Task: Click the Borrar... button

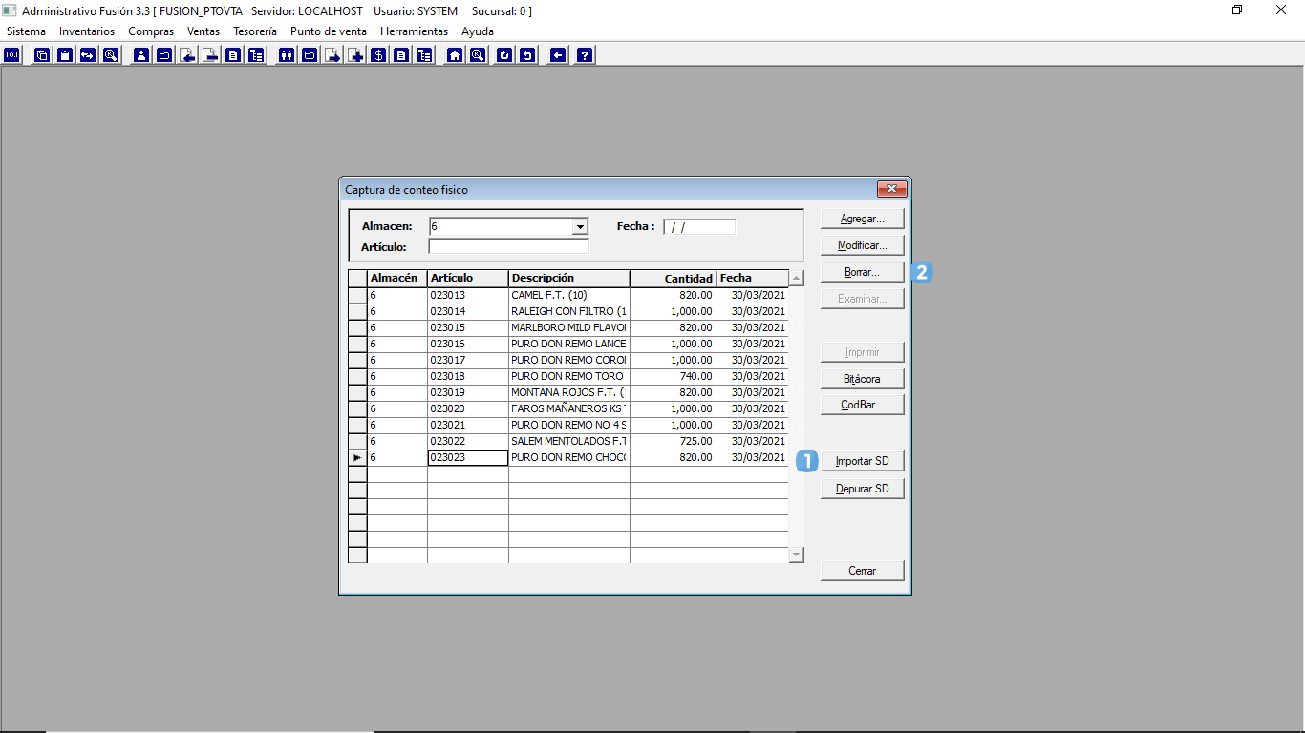Action: point(863,272)
